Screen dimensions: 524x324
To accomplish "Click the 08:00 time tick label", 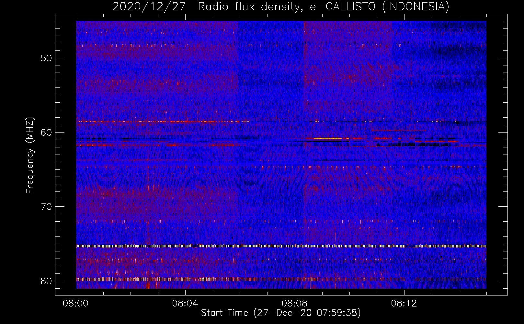I will point(76,304).
